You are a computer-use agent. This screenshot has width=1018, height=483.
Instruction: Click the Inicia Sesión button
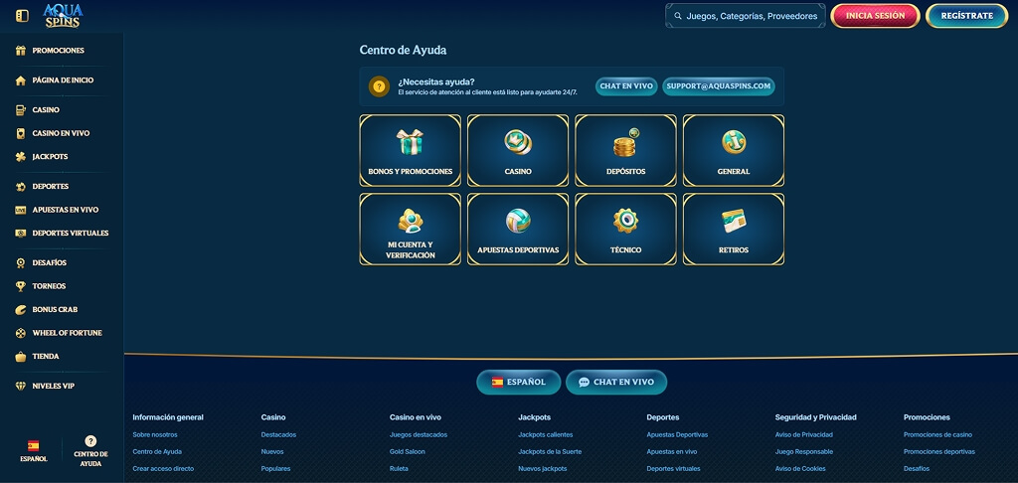point(875,16)
